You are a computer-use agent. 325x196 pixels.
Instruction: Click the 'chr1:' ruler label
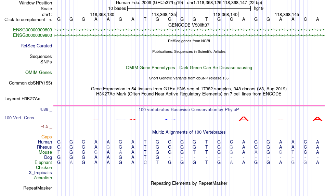click(47, 14)
